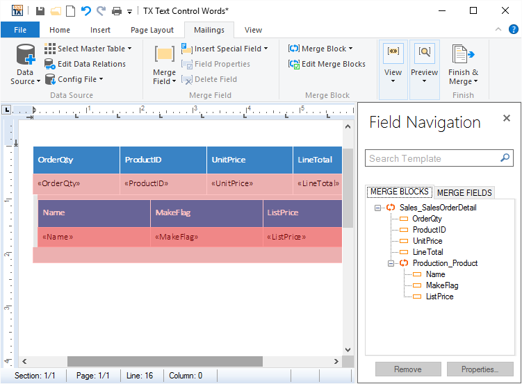Switch to the MERGE FIELDS tab

coord(464,192)
